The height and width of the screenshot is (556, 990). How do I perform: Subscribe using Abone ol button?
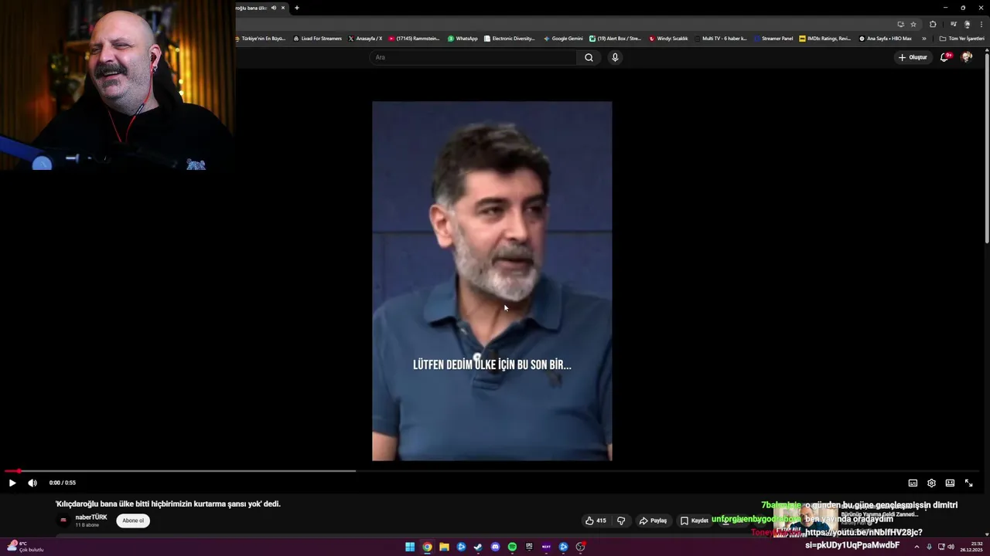click(133, 520)
